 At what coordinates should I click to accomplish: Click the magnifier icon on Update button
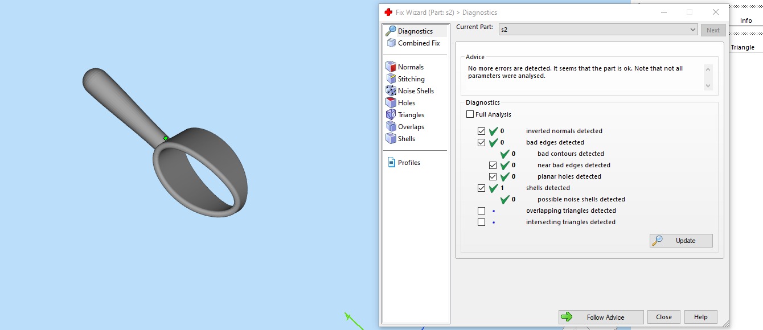657,240
